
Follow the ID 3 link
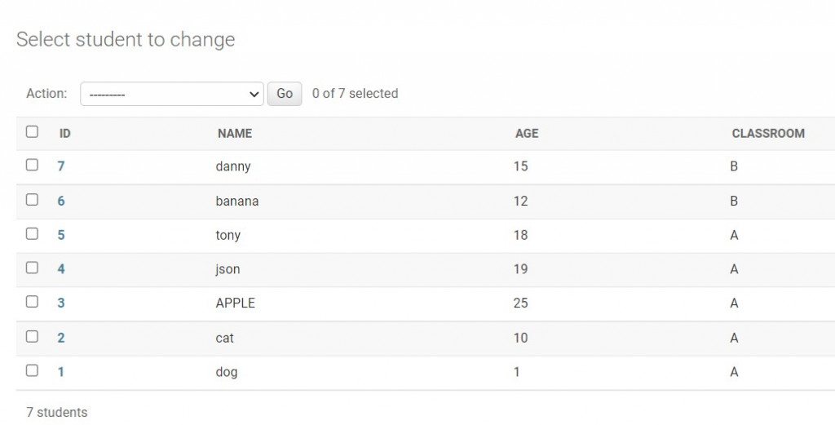click(61, 303)
